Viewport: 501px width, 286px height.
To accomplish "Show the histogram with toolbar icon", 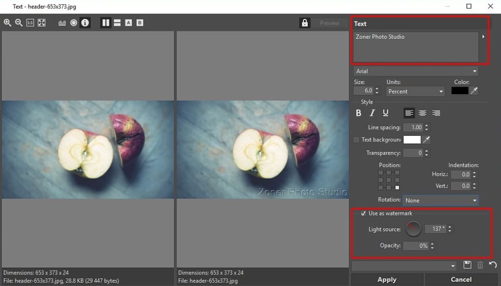I will tap(62, 22).
